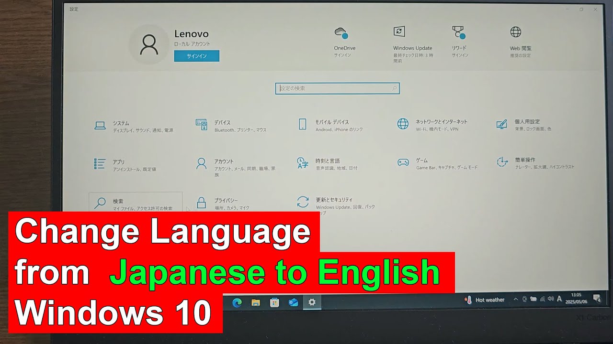Click the サインイン button under Lenovo
Image resolution: width=613 pixels, height=344 pixels.
pos(197,56)
